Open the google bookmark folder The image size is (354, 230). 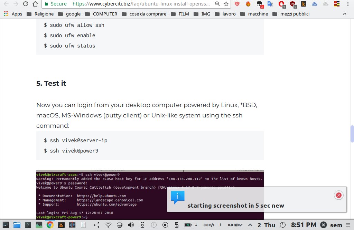click(69, 14)
